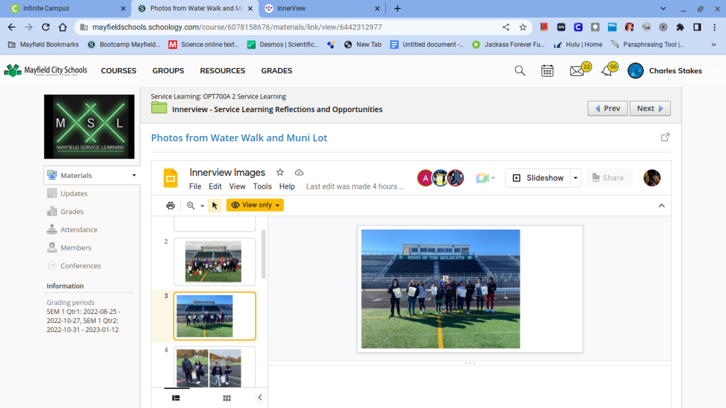
Task: Click the Prev button
Action: tap(607, 108)
